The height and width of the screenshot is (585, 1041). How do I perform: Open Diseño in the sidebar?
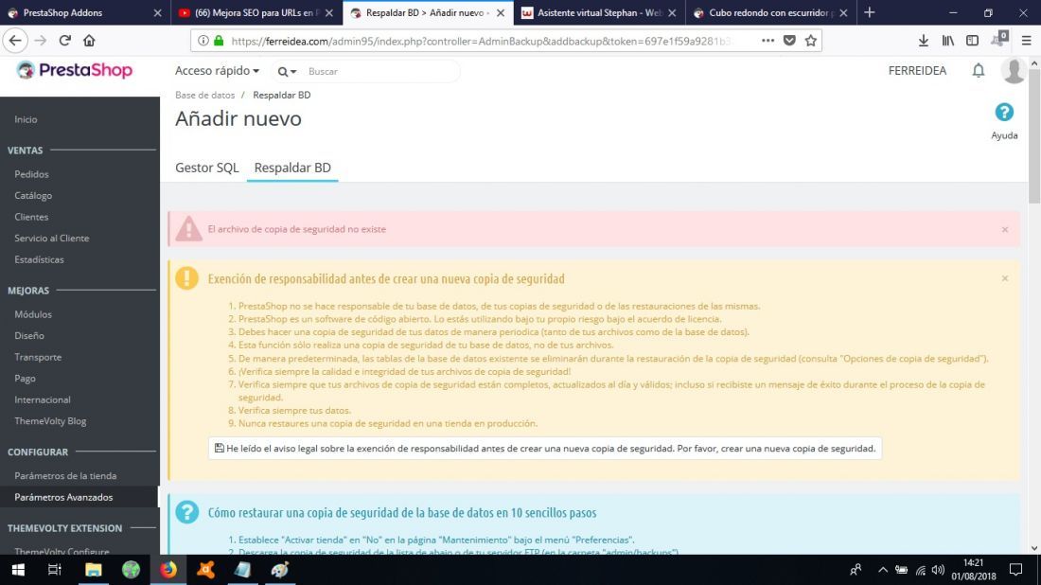(29, 335)
